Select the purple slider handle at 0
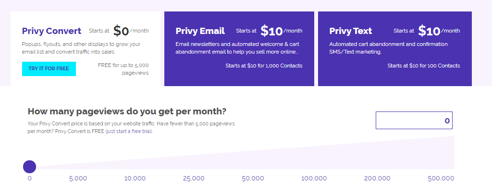492x189 pixels. tap(29, 167)
